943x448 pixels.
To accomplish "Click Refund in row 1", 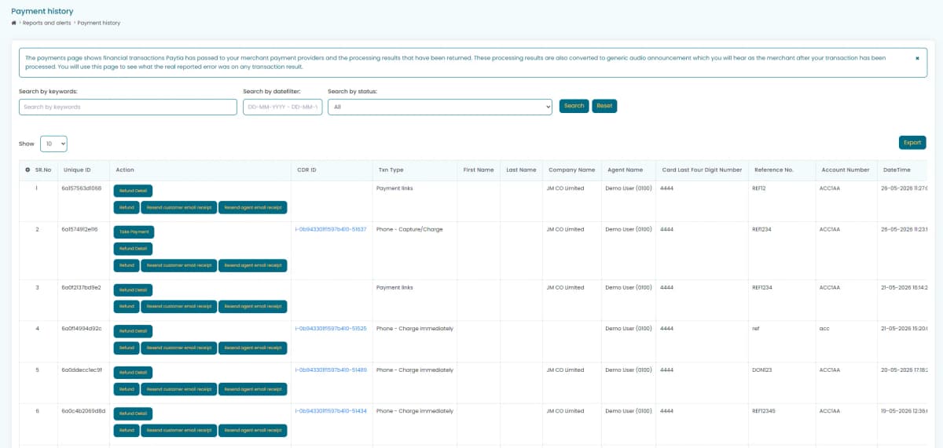I will 127,208.
